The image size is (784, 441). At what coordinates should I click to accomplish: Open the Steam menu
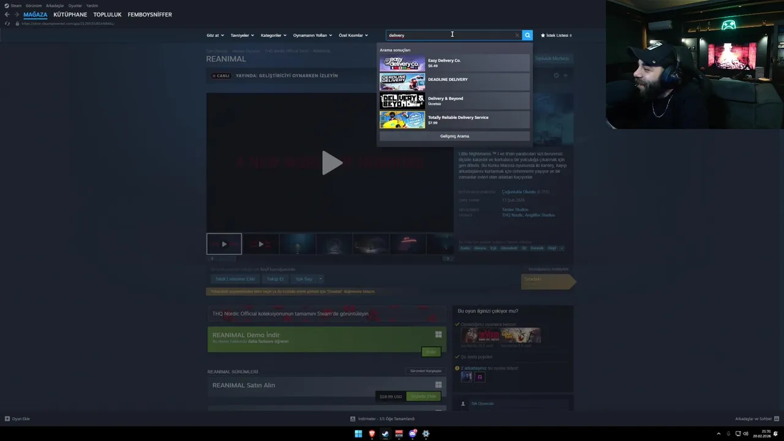click(13, 6)
